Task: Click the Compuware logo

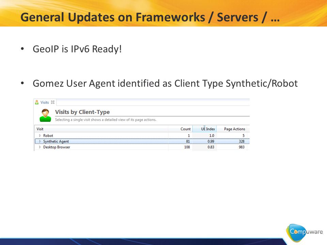Action: [305, 233]
